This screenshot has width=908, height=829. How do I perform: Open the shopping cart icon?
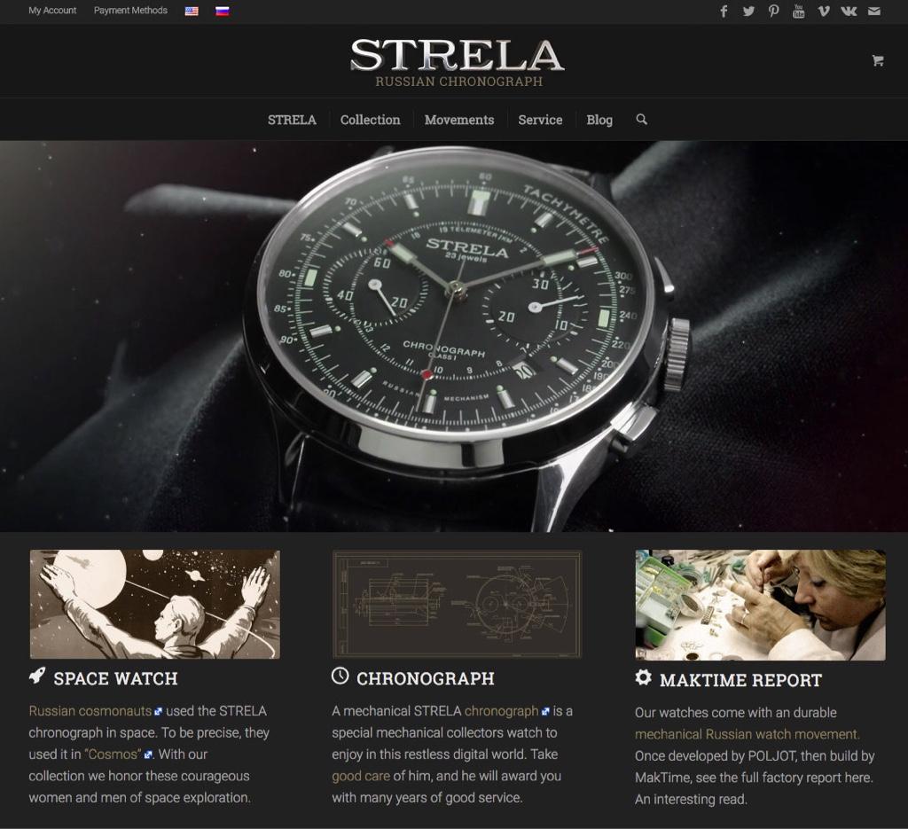click(878, 60)
